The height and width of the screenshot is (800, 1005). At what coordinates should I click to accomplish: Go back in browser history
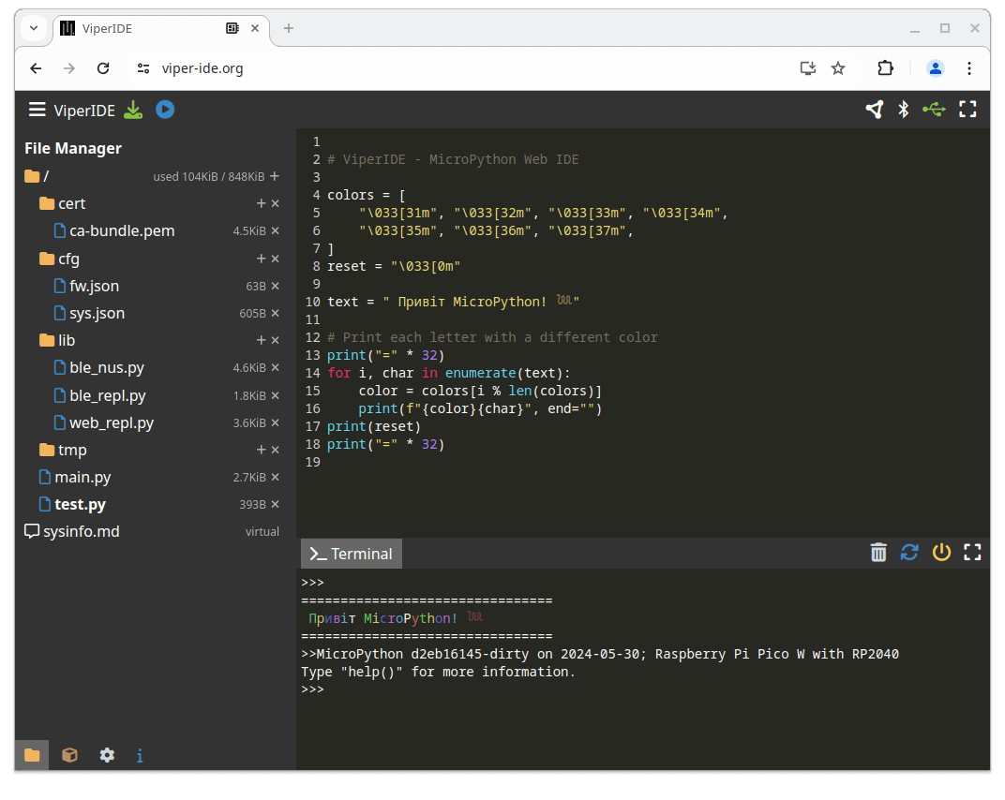tap(36, 68)
